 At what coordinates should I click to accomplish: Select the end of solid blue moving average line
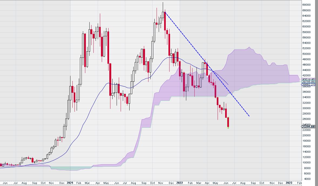click(228, 85)
